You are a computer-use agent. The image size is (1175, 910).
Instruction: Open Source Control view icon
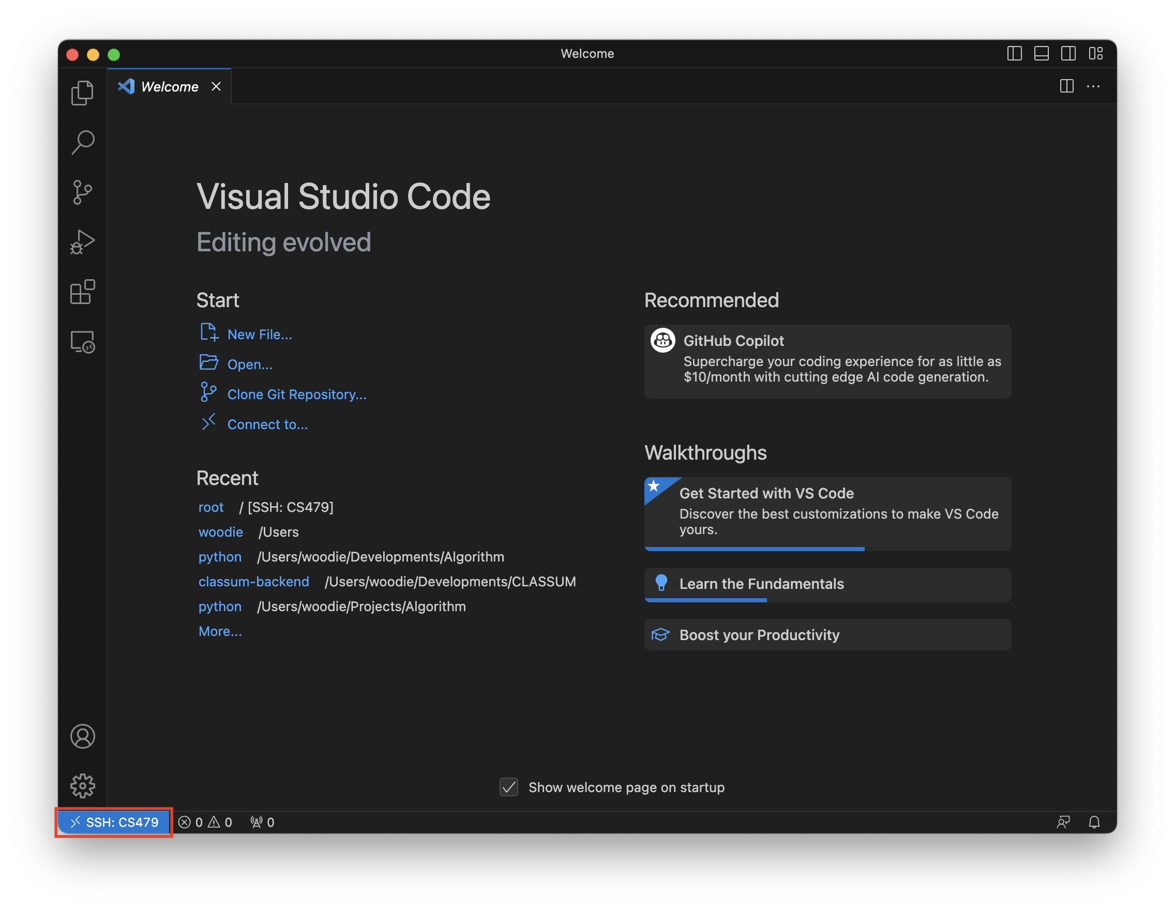click(x=82, y=192)
